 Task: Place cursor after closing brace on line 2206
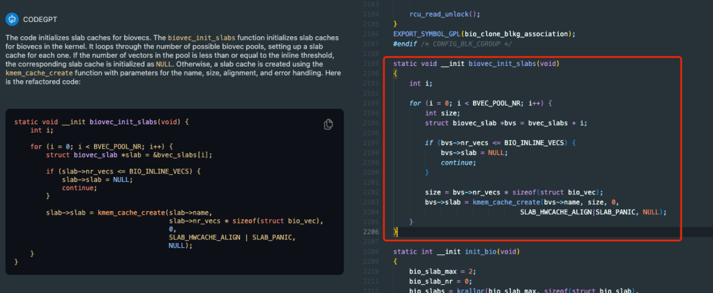(398, 231)
